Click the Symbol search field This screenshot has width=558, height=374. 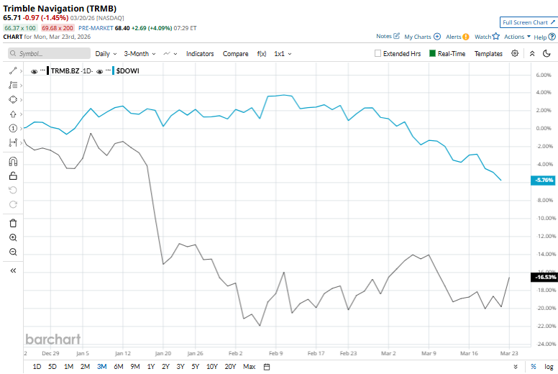(49, 53)
